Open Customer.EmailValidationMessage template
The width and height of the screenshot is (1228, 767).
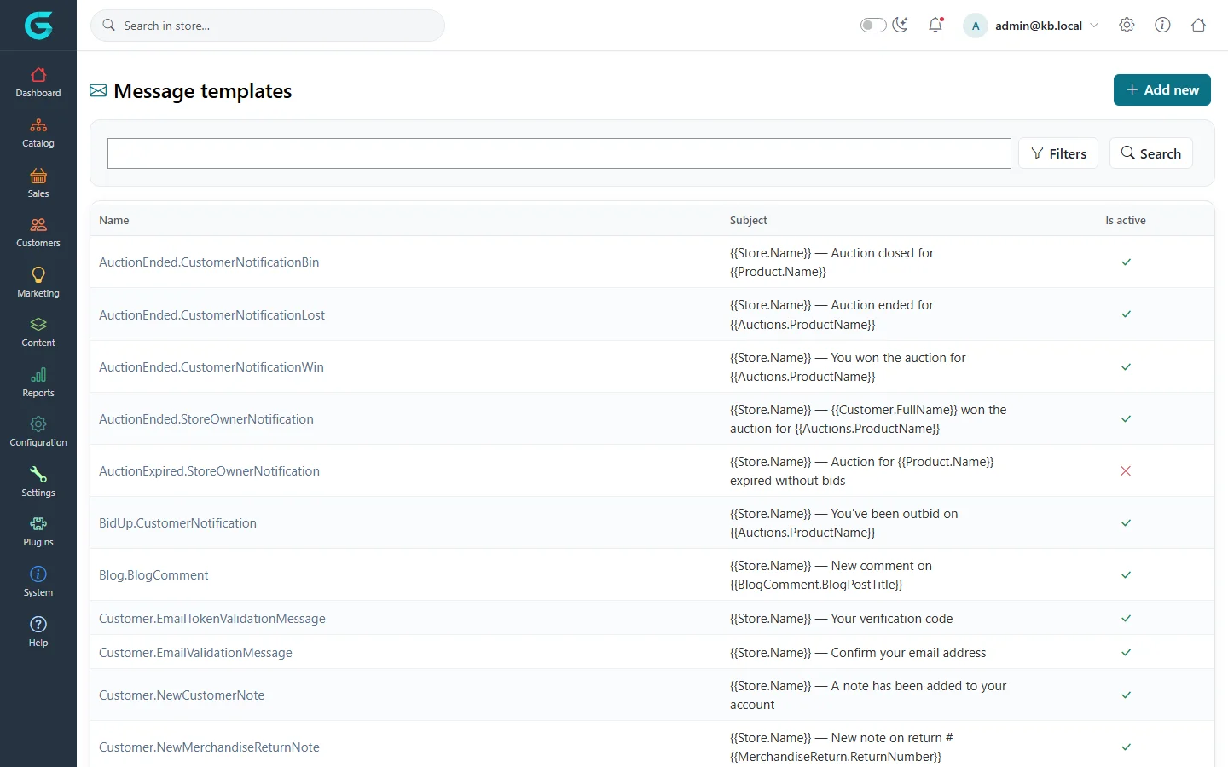195,653
